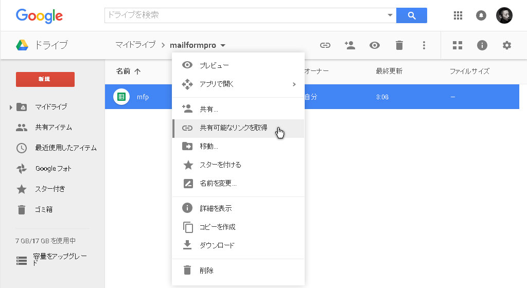Click the trash remove icon in toolbar
Viewport: 527px width, 288px height.
(399, 45)
